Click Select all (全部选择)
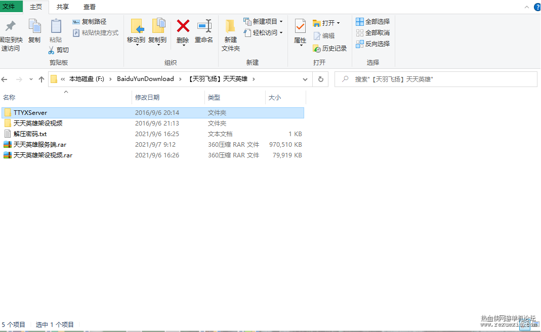This screenshot has width=541, height=332. tap(372, 22)
